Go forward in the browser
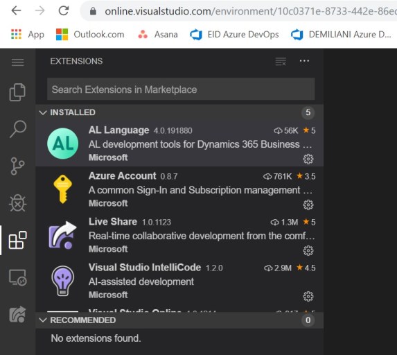397x355 pixels. coord(39,10)
